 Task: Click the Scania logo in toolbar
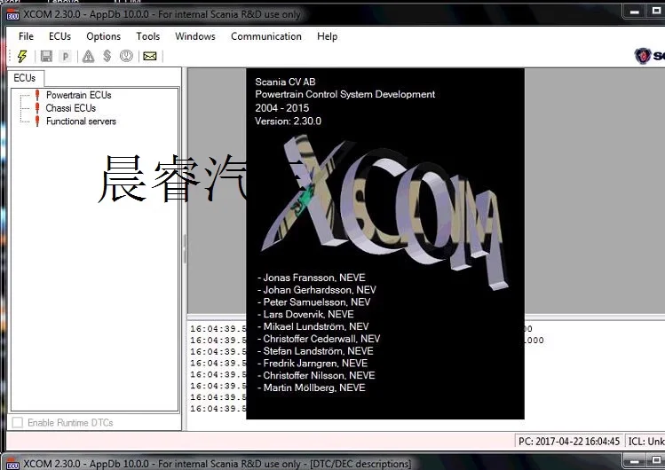[x=649, y=56]
